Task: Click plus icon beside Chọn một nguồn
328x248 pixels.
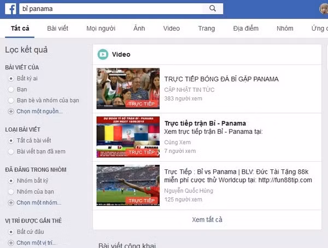Action: [11, 111]
